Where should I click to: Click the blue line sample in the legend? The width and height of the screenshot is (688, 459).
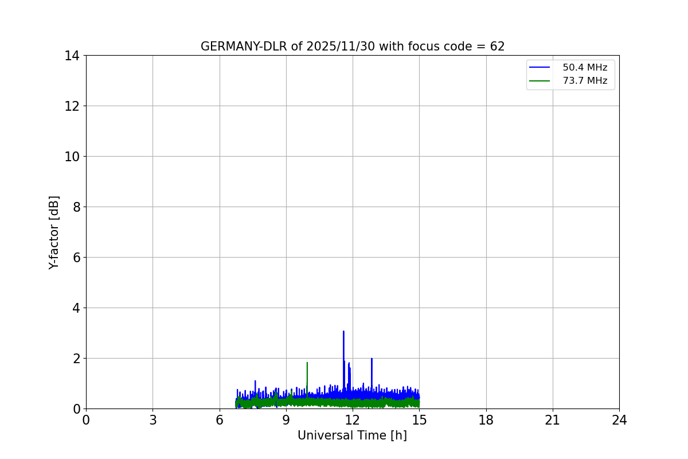click(x=540, y=68)
